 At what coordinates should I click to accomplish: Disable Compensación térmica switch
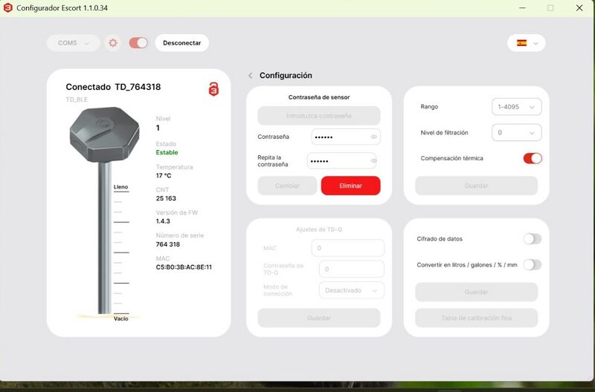pyautogui.click(x=533, y=158)
